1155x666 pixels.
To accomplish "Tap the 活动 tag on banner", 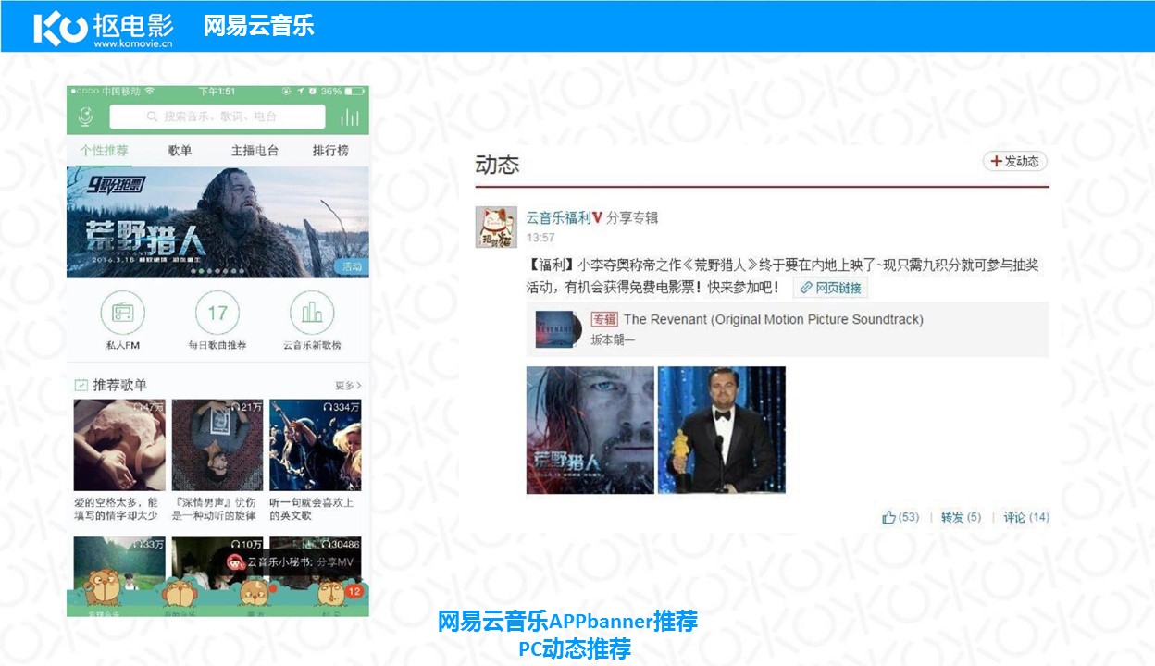I will 352,266.
